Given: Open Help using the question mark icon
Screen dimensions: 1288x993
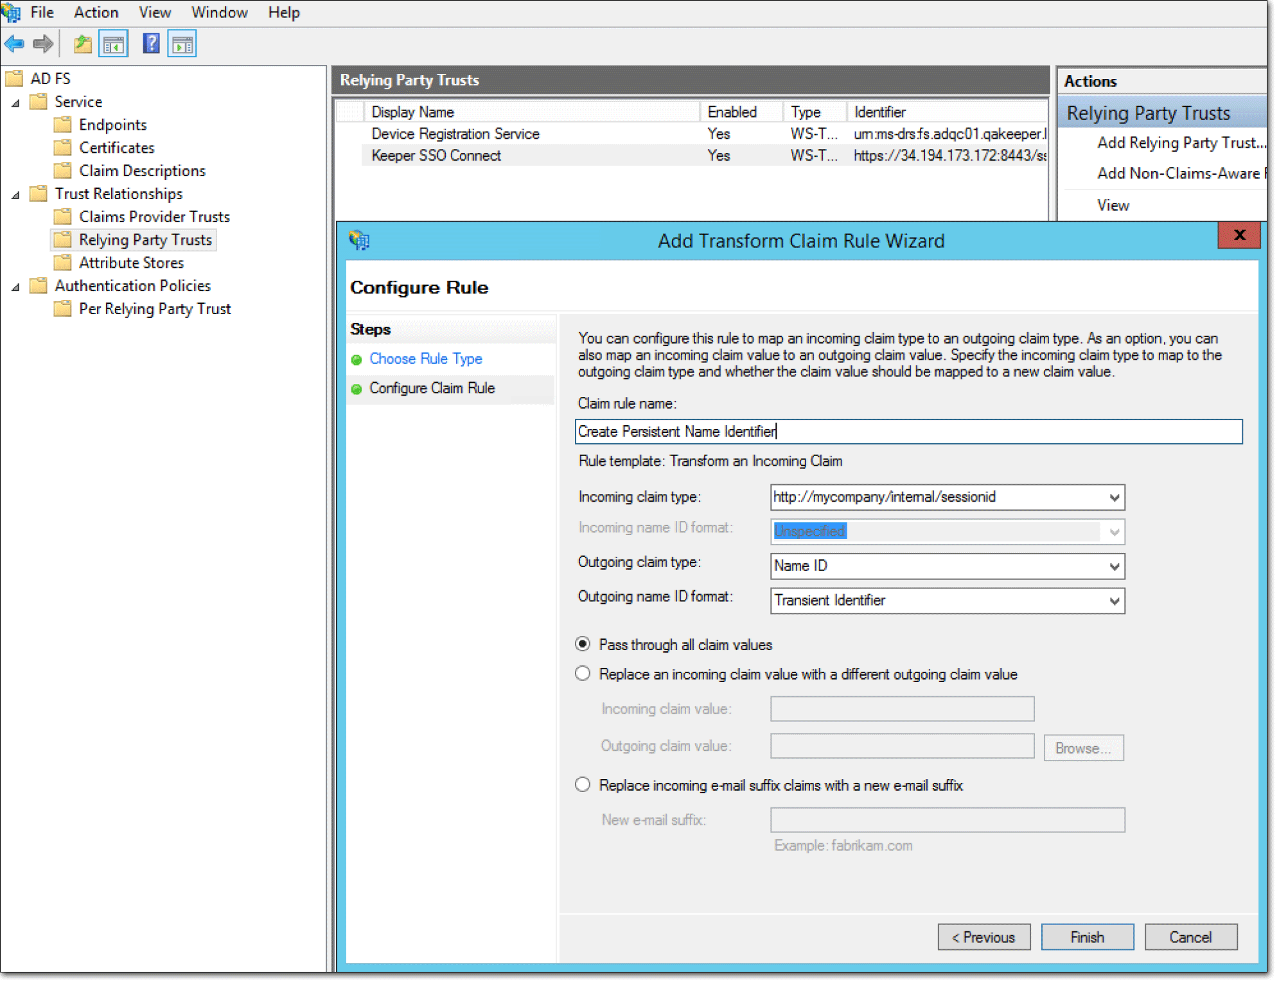Looking at the screenshot, I should [x=150, y=43].
